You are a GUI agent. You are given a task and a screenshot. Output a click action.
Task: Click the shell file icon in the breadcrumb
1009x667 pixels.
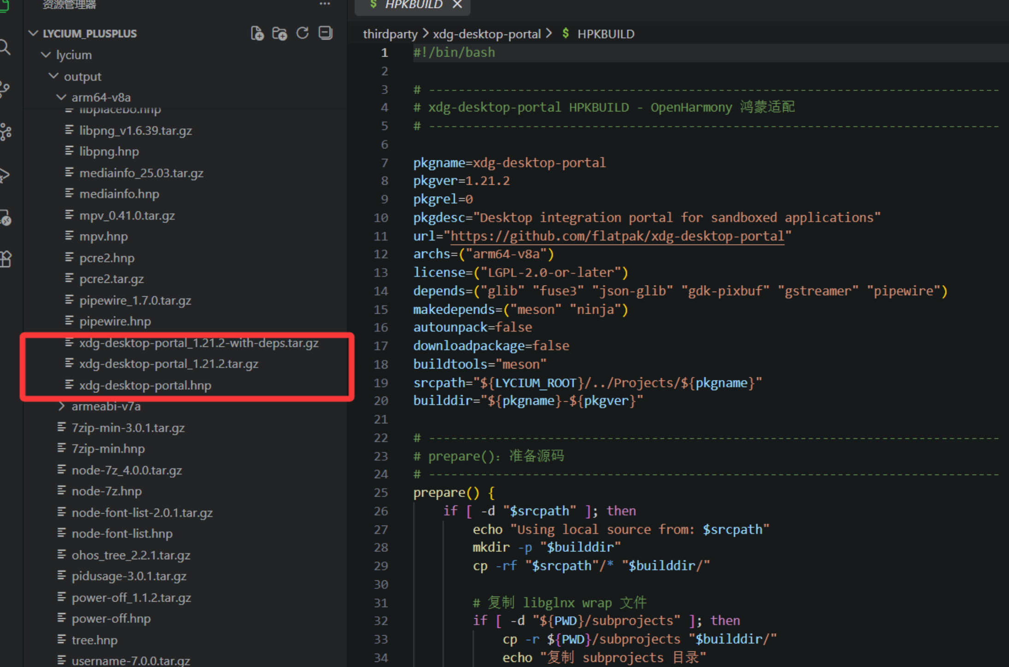[x=565, y=34]
